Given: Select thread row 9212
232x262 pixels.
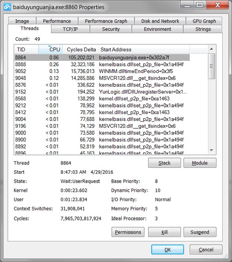Looking at the screenshot, I should point(102,106).
